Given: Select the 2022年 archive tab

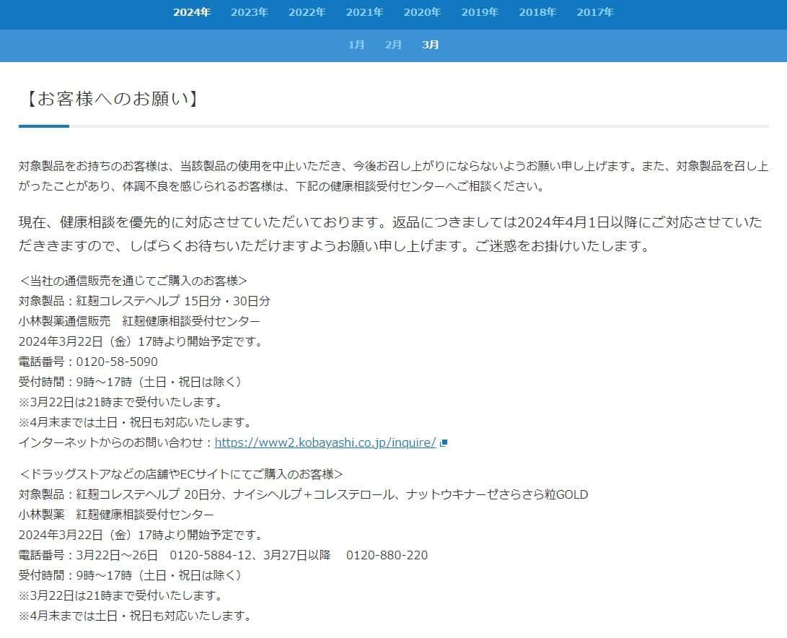Looking at the screenshot, I should coord(307,12).
